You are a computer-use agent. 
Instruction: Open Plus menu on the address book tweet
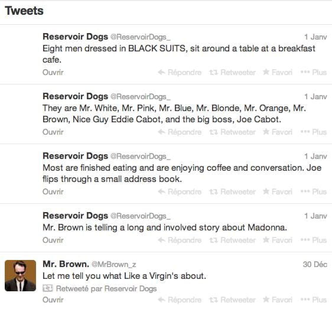tap(313, 192)
